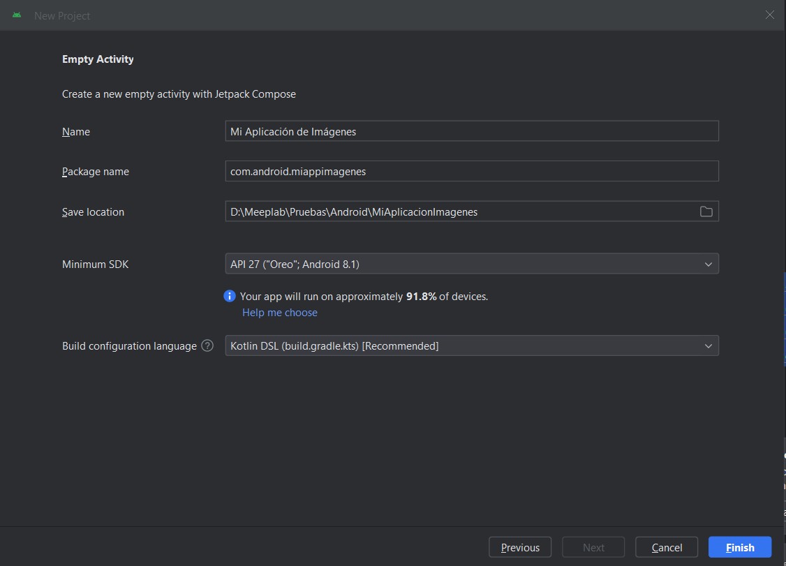Focus the application Name text field
This screenshot has height=566, width=786.
(x=471, y=131)
